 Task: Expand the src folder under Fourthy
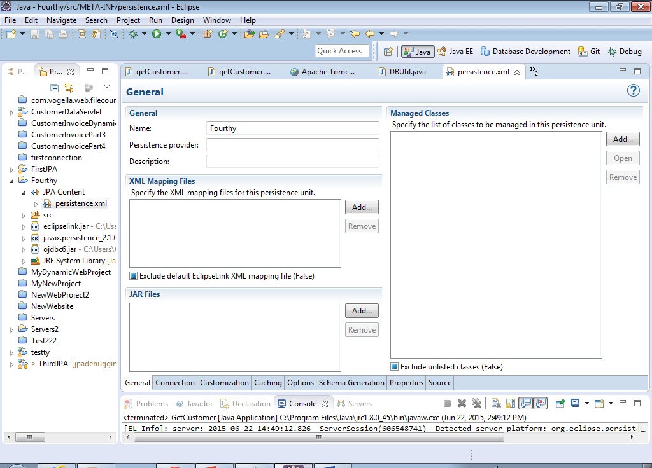tap(24, 216)
